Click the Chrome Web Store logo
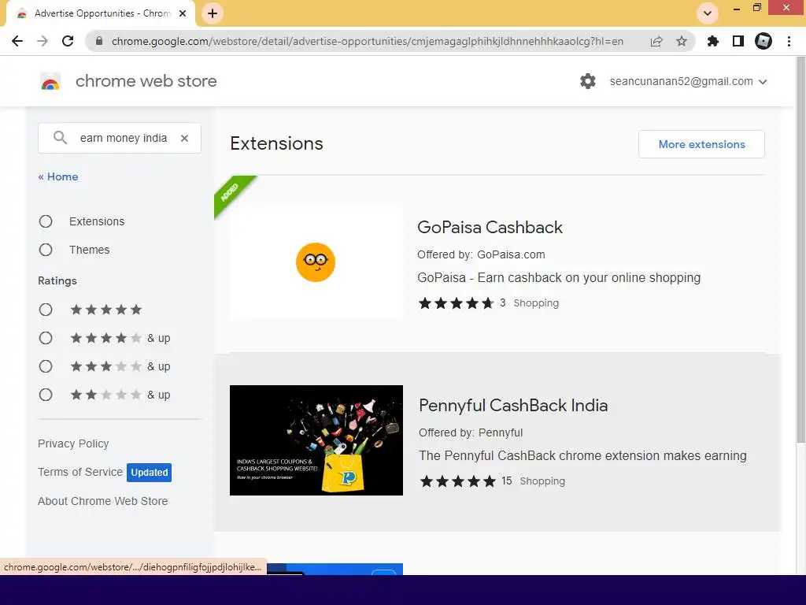 (50, 81)
